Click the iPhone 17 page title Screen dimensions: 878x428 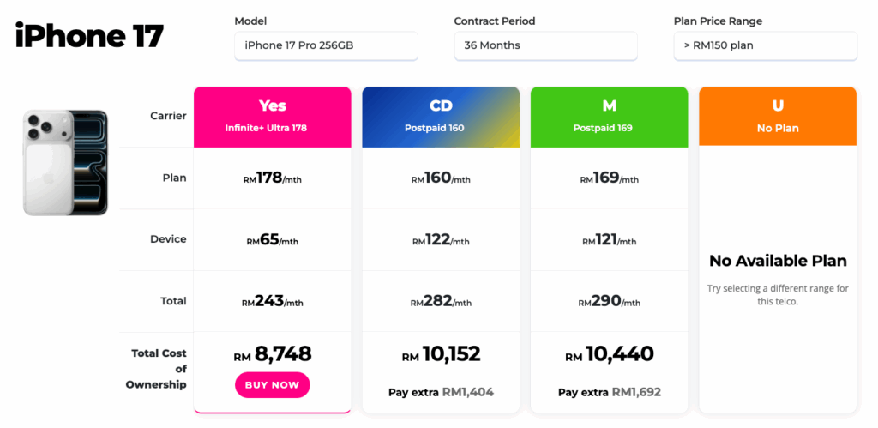(x=89, y=36)
